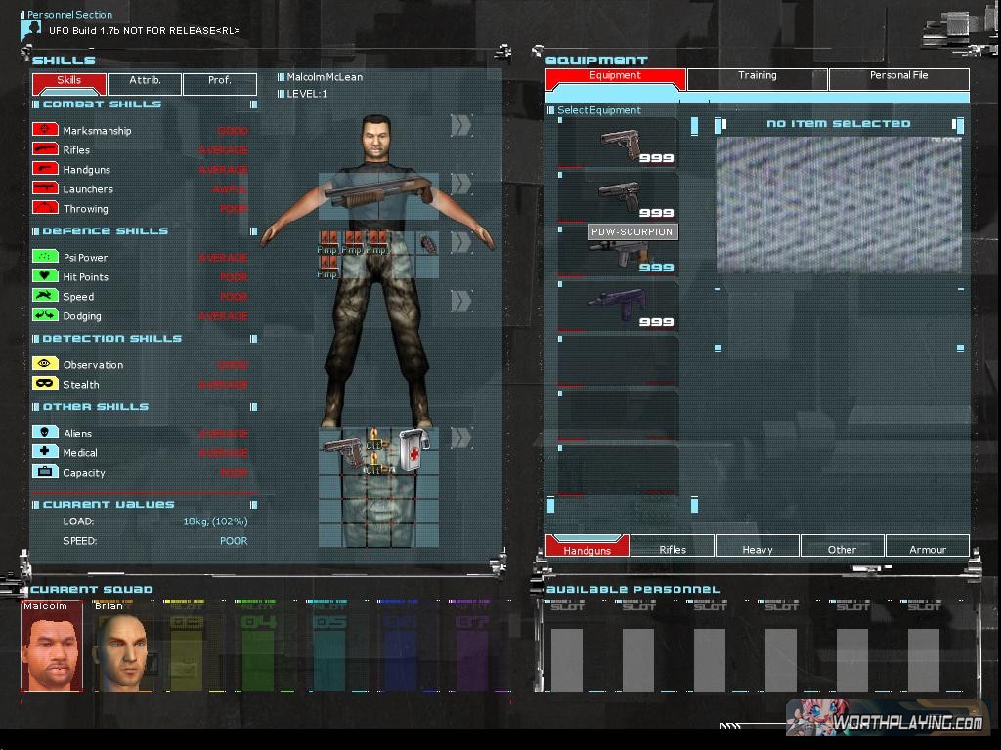Select the medkit in the backpack

(413, 450)
